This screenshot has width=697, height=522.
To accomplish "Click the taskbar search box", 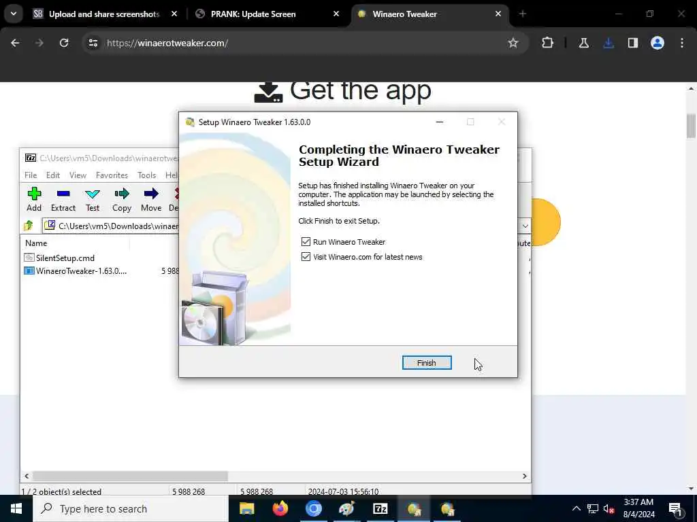I will point(131,508).
